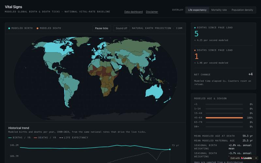Click the <1 age distribution bar
The width and height of the screenshot is (261, 163).
click(224, 104)
